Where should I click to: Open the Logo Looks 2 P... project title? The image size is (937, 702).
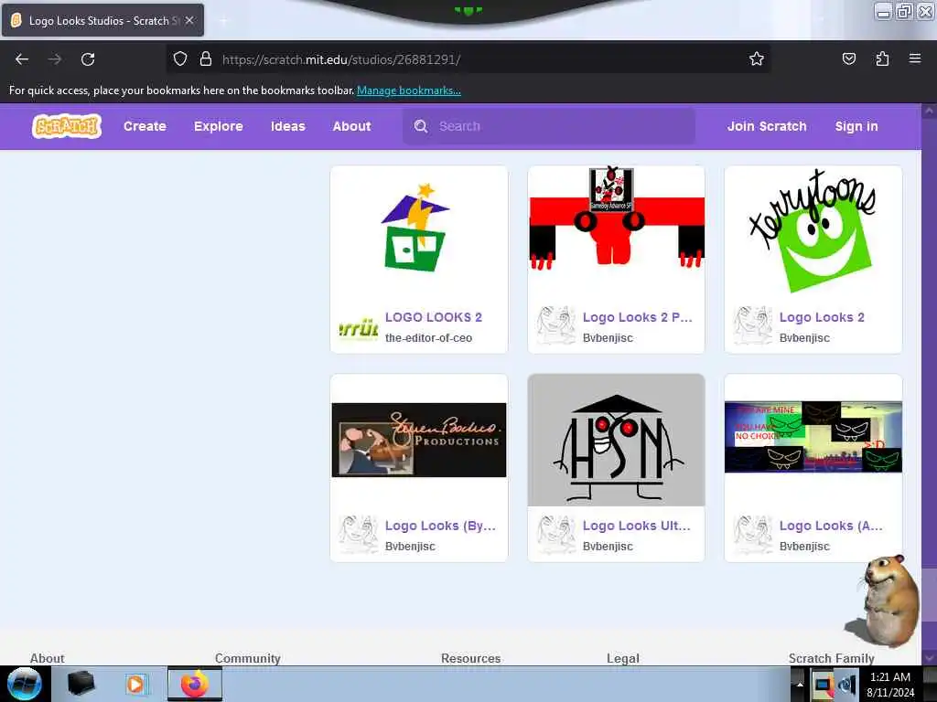(637, 317)
